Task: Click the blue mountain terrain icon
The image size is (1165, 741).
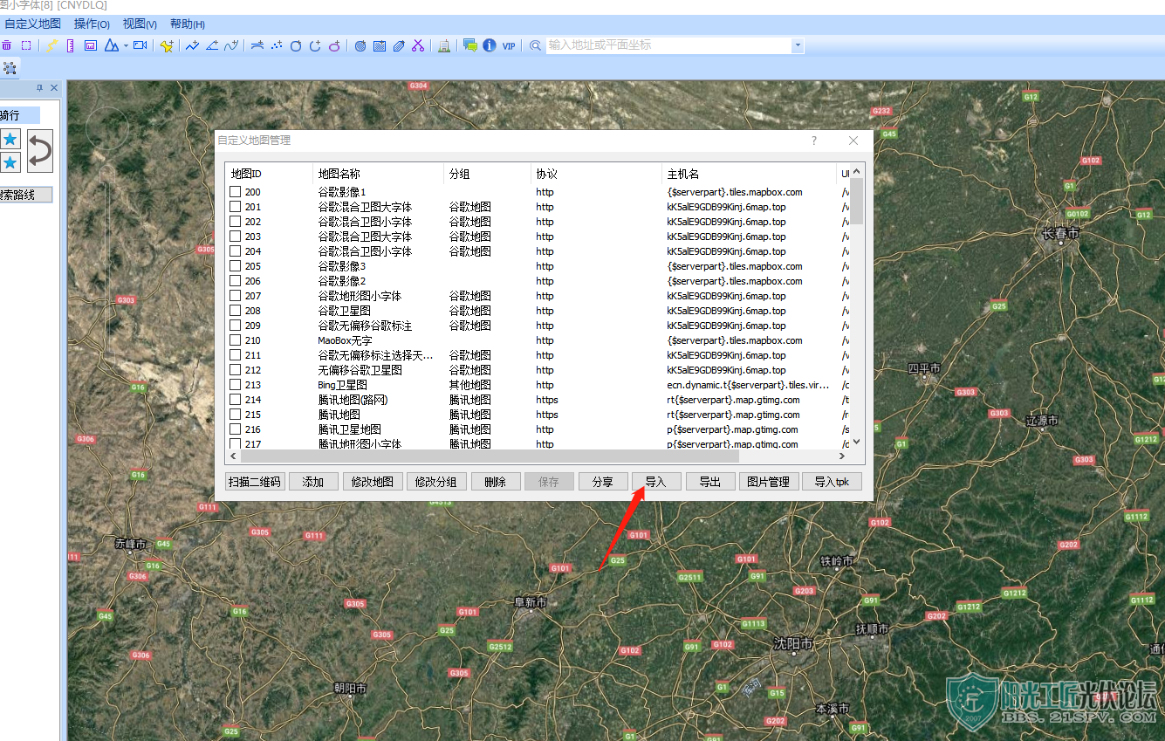Action: coord(111,45)
